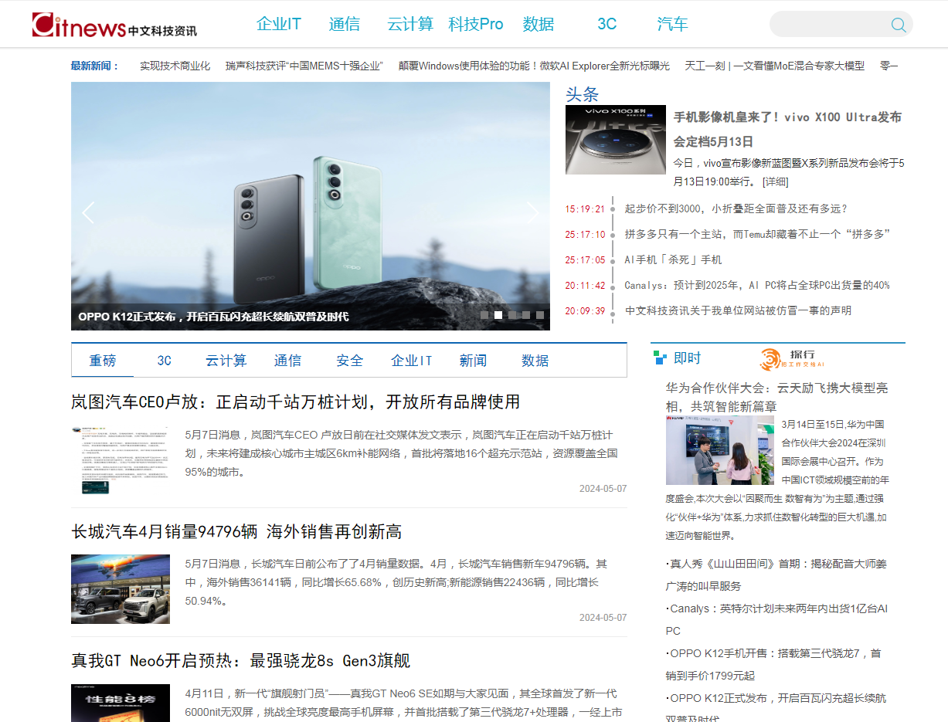Viewport: 948px width, 722px height.
Task: Select the first carousel indicator dot
Action: point(485,315)
